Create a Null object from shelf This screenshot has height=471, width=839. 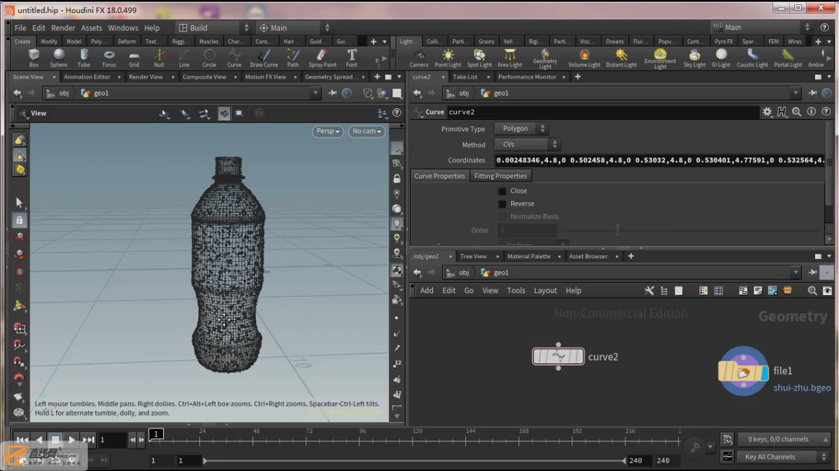(x=159, y=57)
